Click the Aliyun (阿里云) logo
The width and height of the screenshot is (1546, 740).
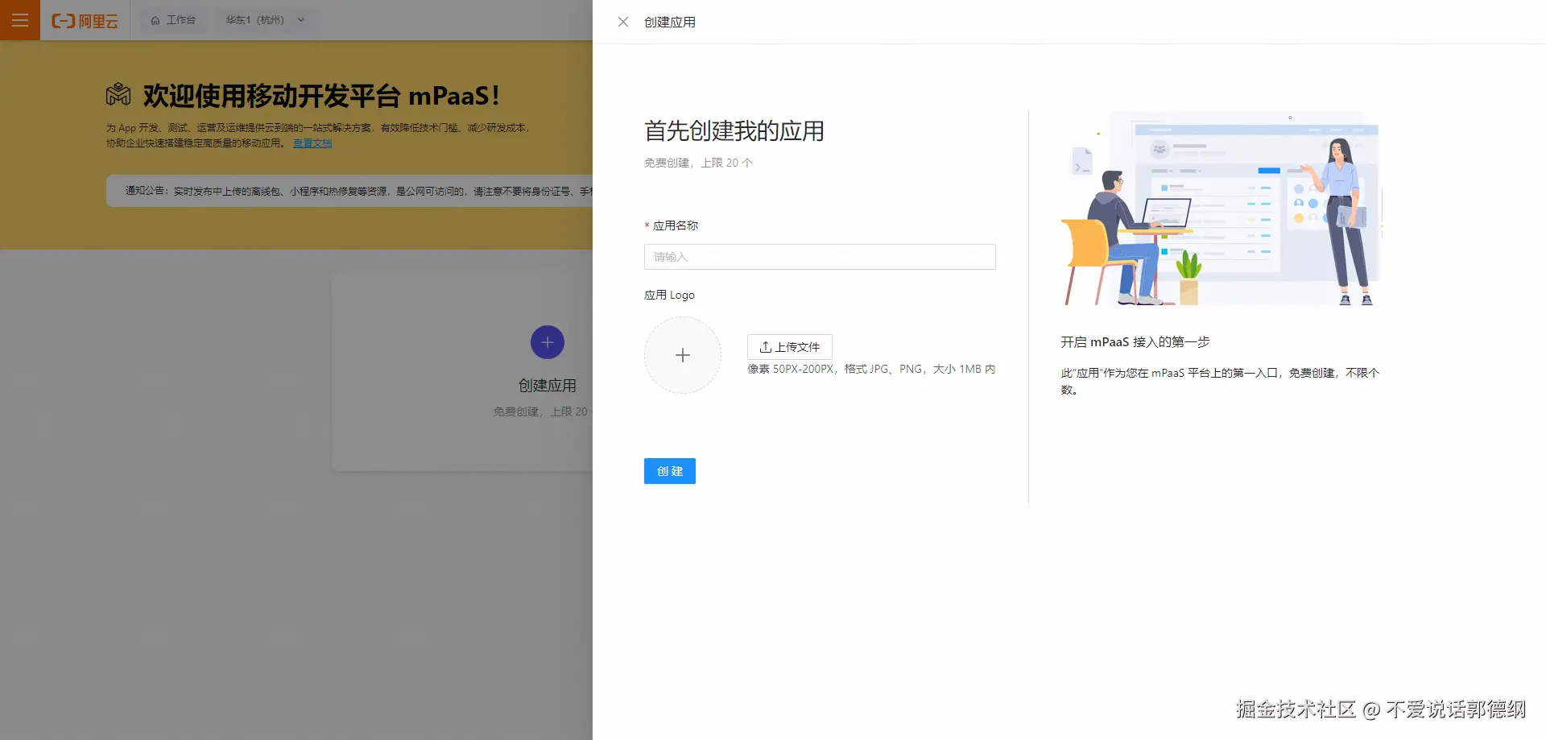85,21
